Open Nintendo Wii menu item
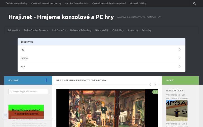This screenshot has height=127, width=203. [x=102, y=30]
